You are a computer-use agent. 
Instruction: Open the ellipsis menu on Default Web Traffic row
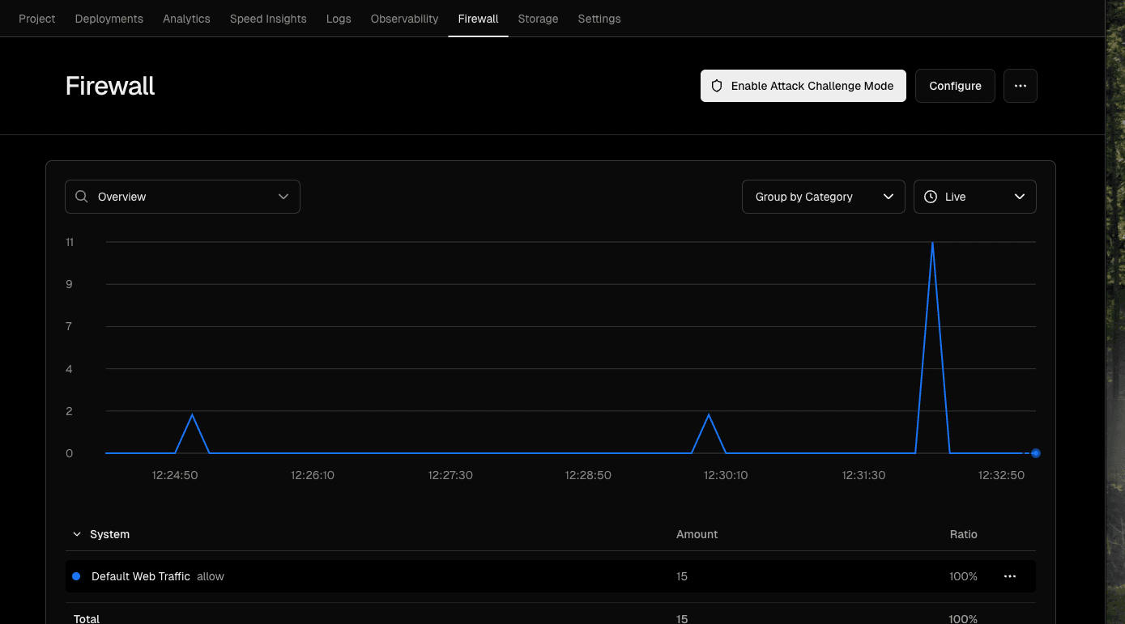1009,575
